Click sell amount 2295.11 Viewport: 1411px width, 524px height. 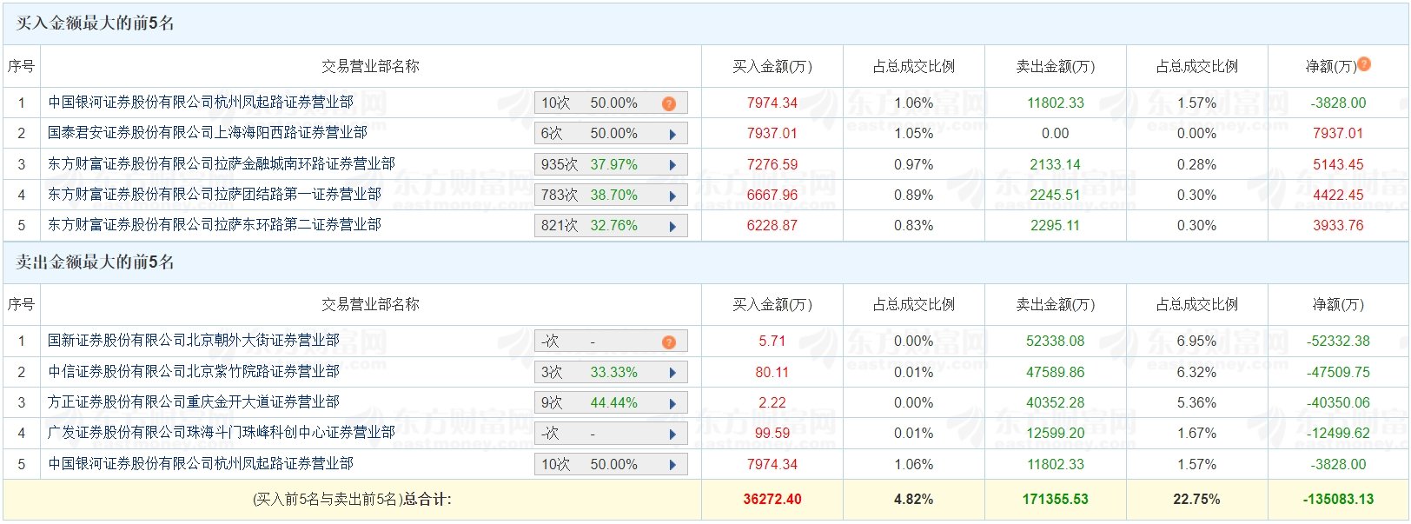click(x=1055, y=226)
